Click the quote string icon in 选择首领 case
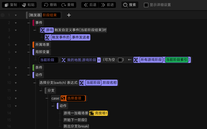207x129 pixels. (x=63, y=98)
